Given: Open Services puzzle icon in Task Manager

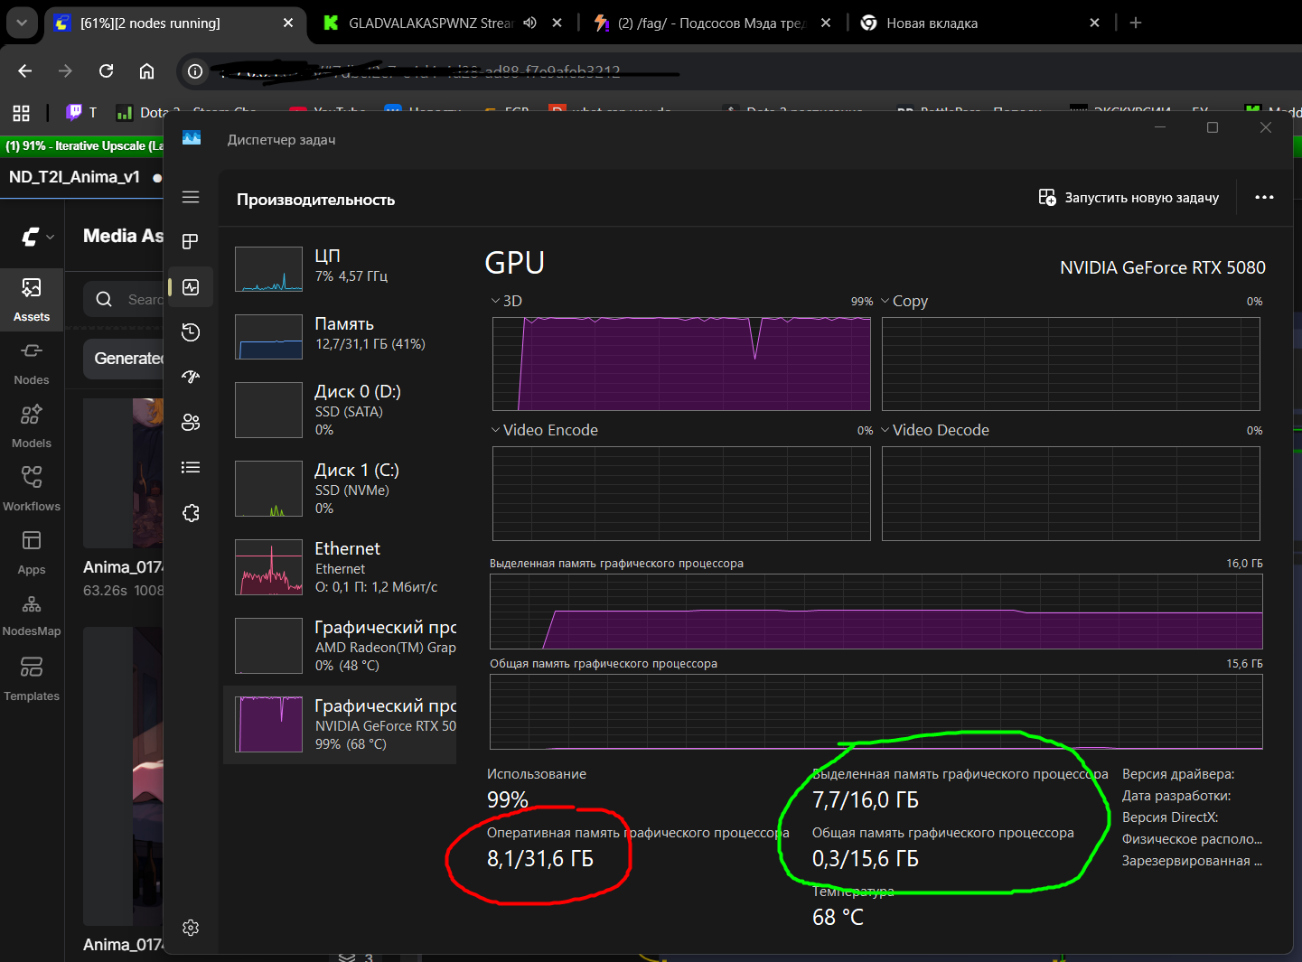Looking at the screenshot, I should 191,513.
